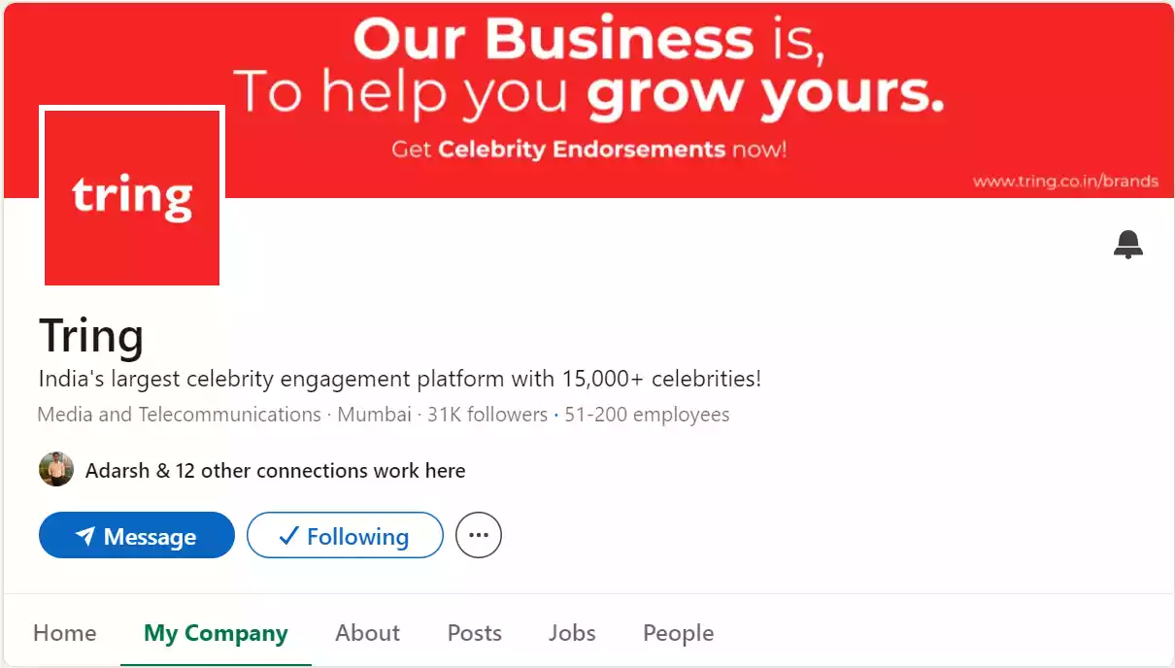
Task: Click the Tring square logo
Action: pos(132,197)
